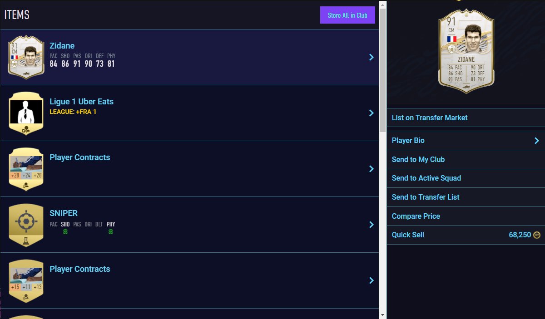Screen dimensions: 545x319
Task: Click Store All in Club button
Action: (x=347, y=15)
